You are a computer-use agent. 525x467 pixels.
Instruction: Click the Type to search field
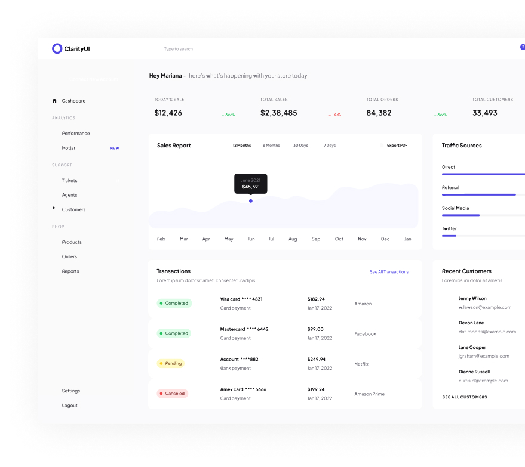(x=179, y=49)
